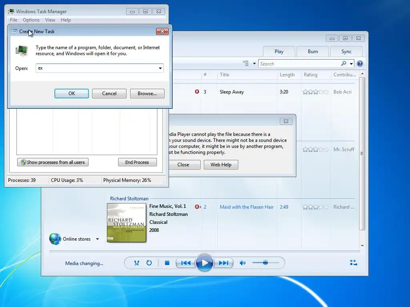The image size is (410, 307).
Task: Click error icon beside Maid with the Flaxen Hair
Action: [197, 207]
